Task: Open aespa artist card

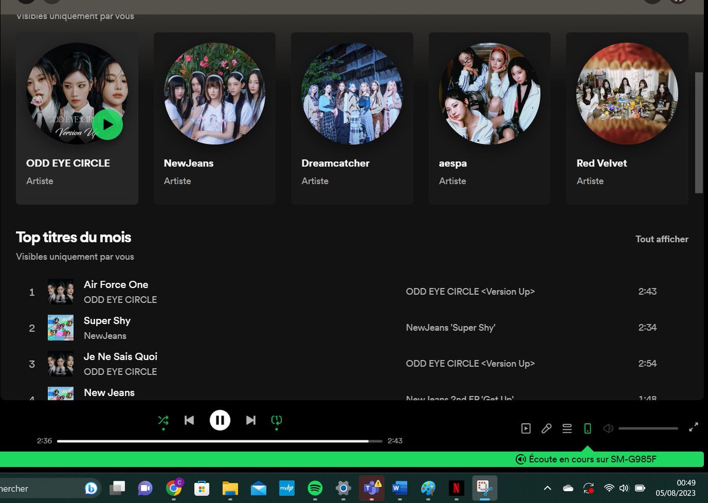Action: click(490, 118)
